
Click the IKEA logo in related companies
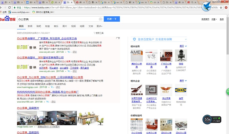(x=181, y=89)
